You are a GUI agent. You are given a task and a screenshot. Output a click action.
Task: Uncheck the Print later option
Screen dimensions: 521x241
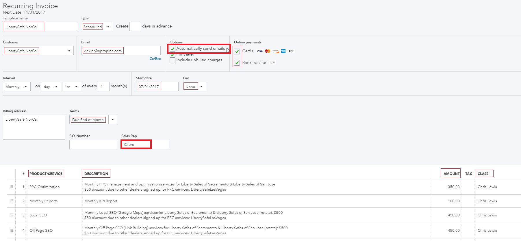(x=173, y=55)
